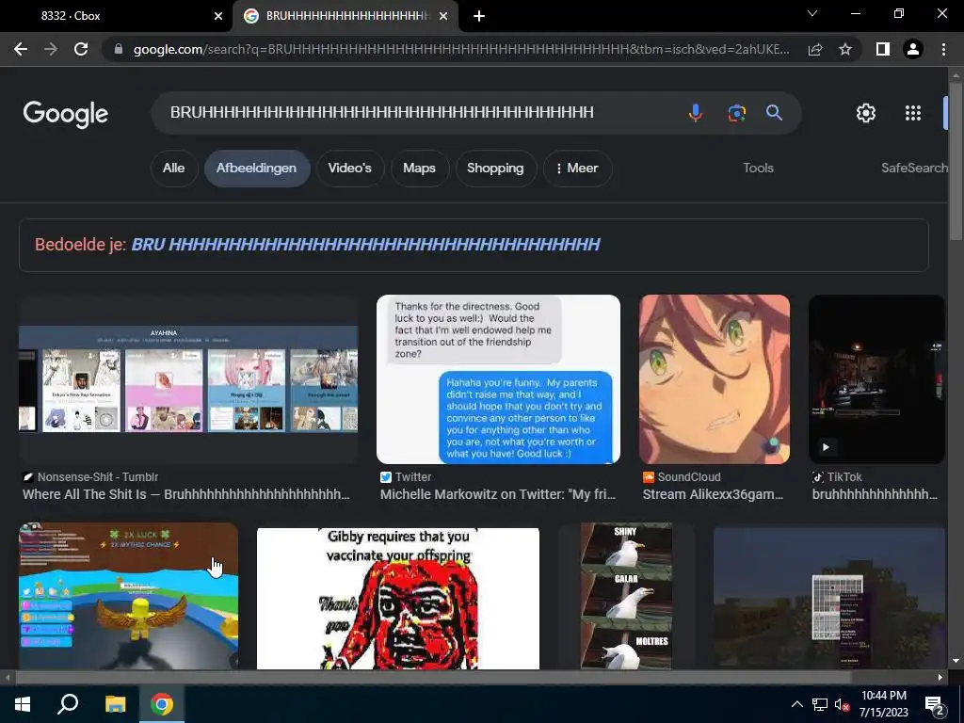Click the vertical page scrollbar

[x=956, y=161]
